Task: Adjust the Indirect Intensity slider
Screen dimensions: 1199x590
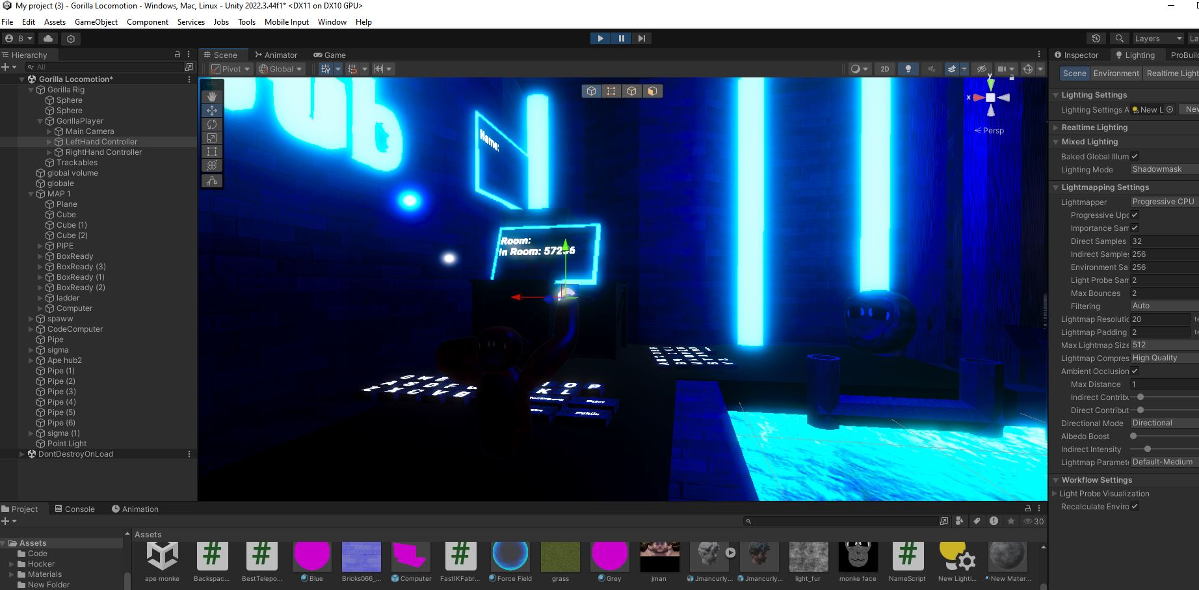Action: pyautogui.click(x=1148, y=449)
